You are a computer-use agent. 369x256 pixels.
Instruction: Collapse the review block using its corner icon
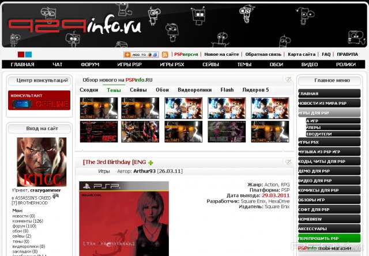click(288, 80)
